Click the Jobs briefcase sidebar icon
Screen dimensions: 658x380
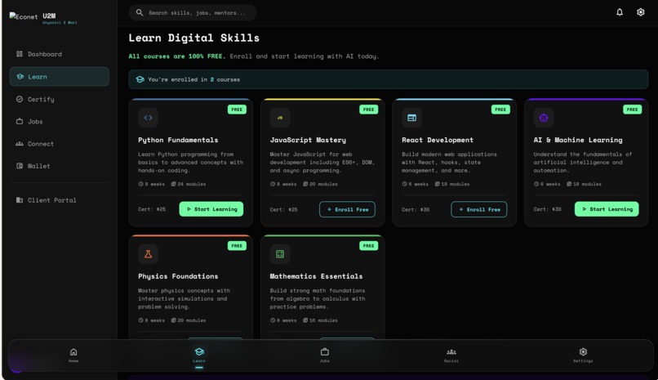coord(20,121)
